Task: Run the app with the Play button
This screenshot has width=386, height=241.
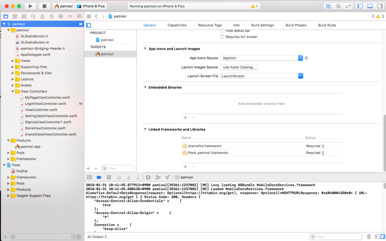Action: click(30, 6)
